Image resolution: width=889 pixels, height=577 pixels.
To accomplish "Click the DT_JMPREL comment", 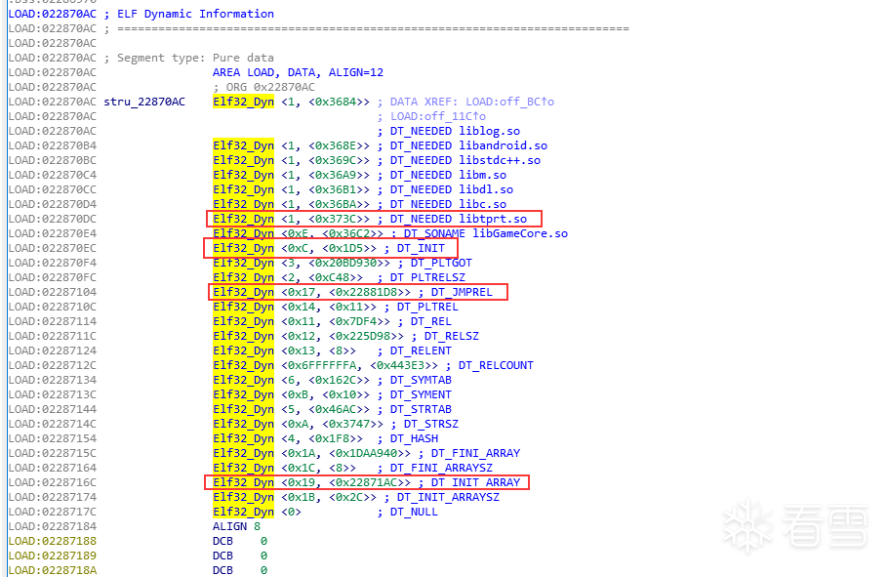I will pos(463,292).
